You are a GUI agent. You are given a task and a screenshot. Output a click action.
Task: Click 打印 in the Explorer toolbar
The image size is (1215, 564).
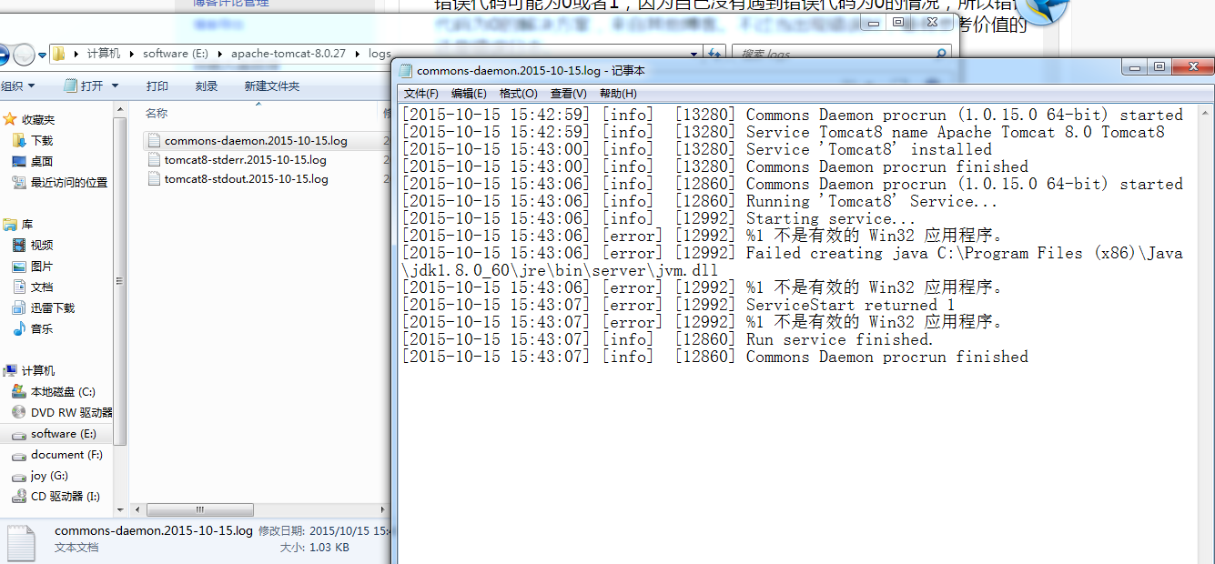pos(157,86)
